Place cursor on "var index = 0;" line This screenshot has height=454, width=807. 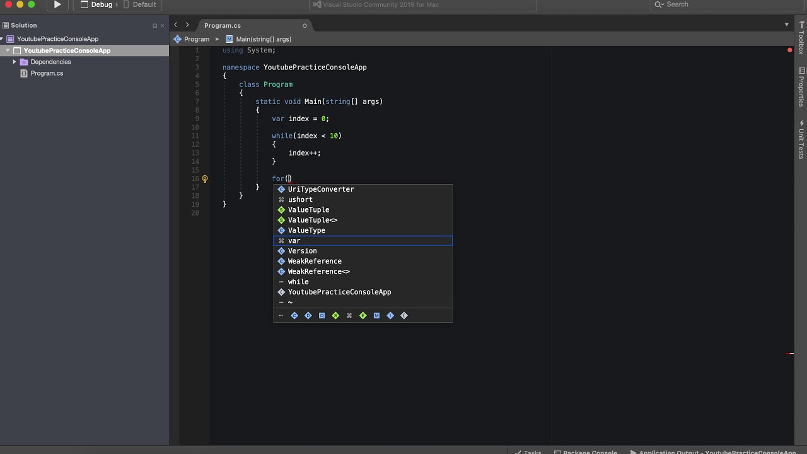point(300,119)
